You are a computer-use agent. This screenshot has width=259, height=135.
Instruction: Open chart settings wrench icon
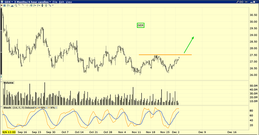(50, 5)
